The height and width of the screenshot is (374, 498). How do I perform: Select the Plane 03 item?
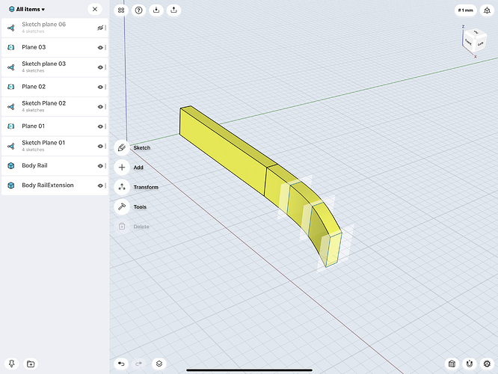[x=55, y=48]
